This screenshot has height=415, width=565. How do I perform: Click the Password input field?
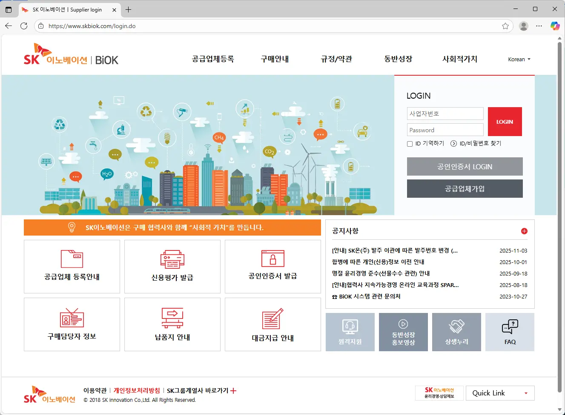coord(445,130)
